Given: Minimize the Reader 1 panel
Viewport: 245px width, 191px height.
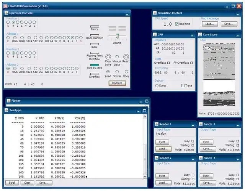Looking at the screenshot, I should tap(193, 125).
